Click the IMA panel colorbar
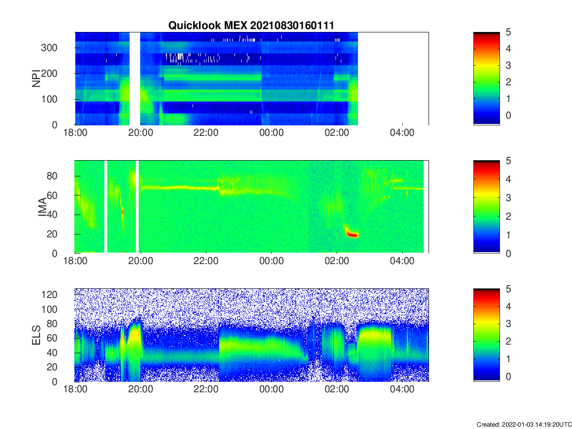The width and height of the screenshot is (572, 429). 486,207
